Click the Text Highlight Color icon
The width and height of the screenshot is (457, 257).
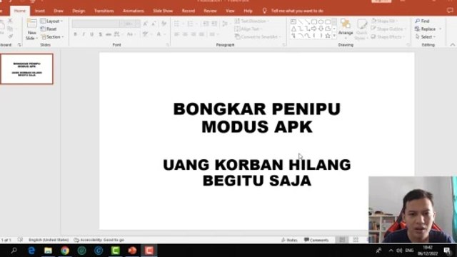click(x=146, y=34)
